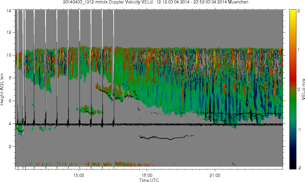Click the colorbar label 'VELcl m/s'
The height and width of the screenshot is (182, 305).
click(303, 89)
